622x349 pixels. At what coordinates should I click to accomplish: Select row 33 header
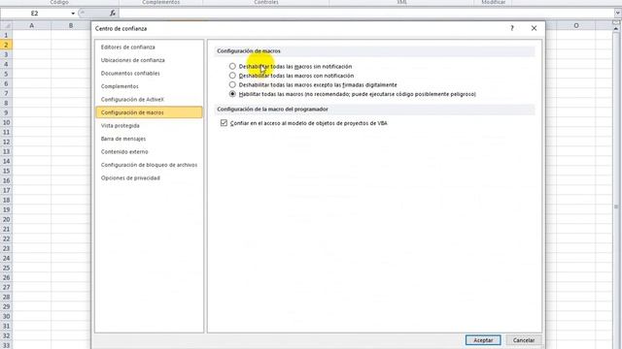click(6, 345)
